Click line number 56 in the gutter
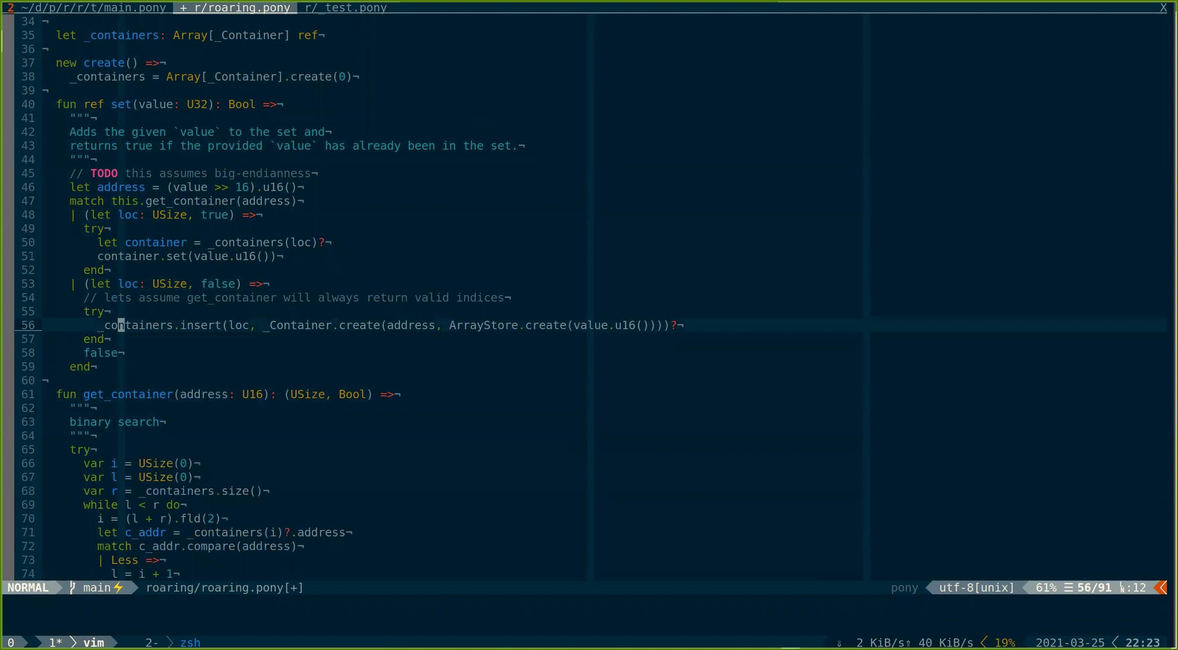The width and height of the screenshot is (1178, 650). 28,325
